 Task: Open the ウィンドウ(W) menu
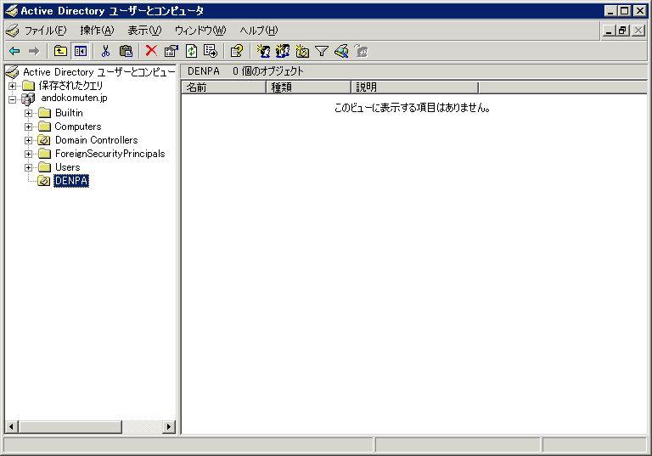[200, 31]
